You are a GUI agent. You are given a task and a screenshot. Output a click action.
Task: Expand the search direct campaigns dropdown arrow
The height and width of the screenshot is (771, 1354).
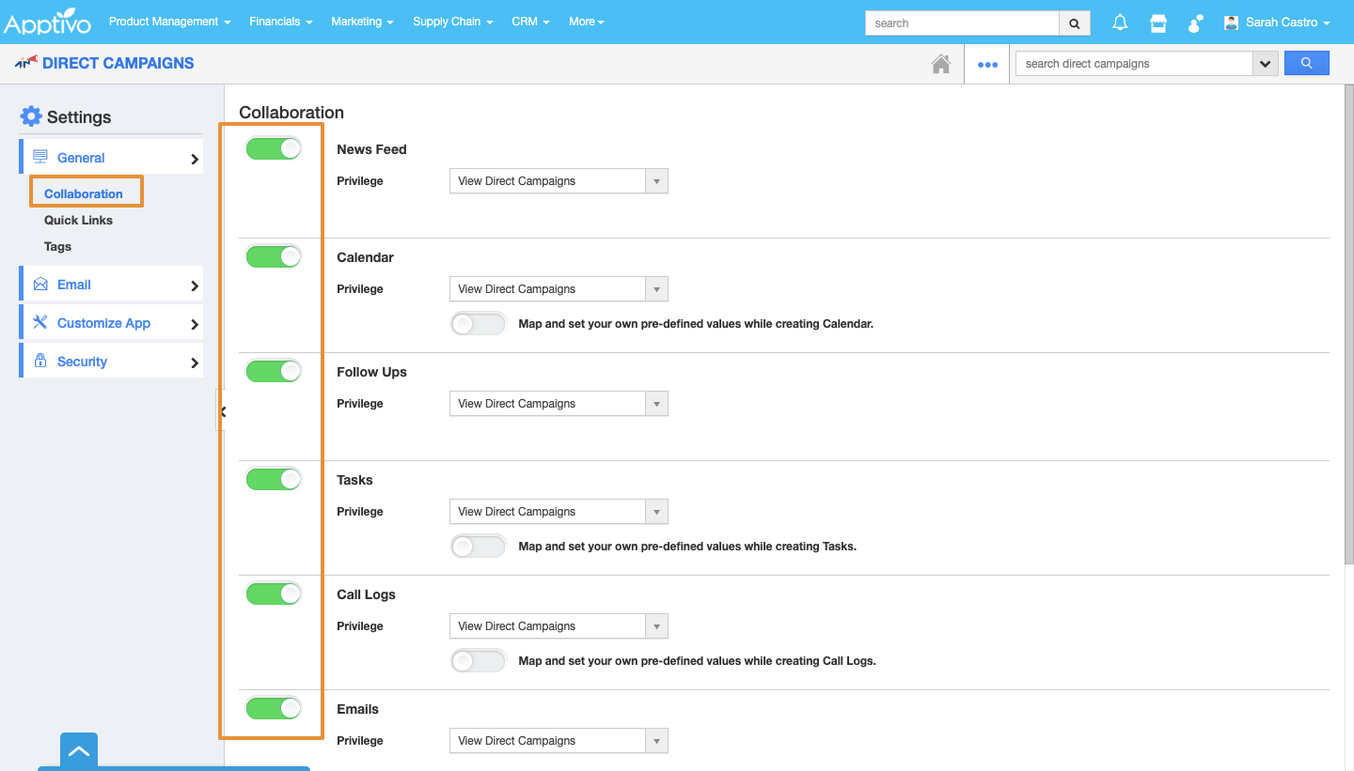click(1266, 64)
